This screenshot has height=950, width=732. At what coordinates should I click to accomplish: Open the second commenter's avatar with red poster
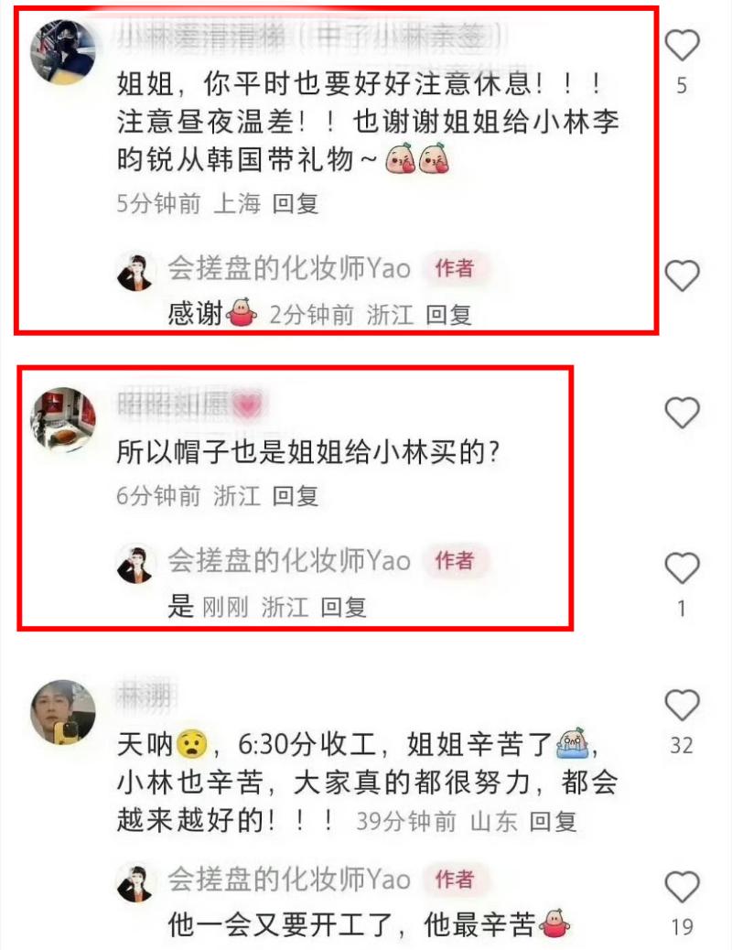(63, 420)
